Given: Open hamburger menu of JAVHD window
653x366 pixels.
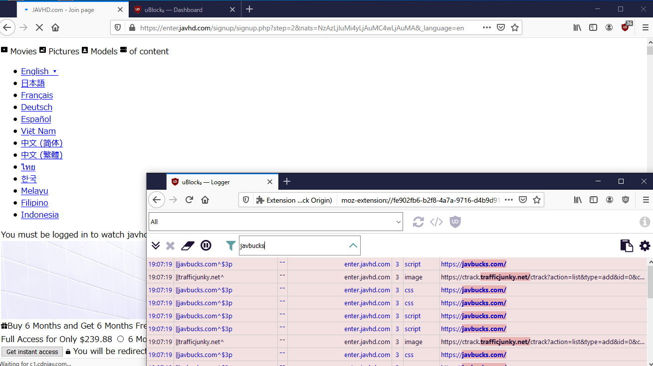Looking at the screenshot, I should [x=645, y=28].
